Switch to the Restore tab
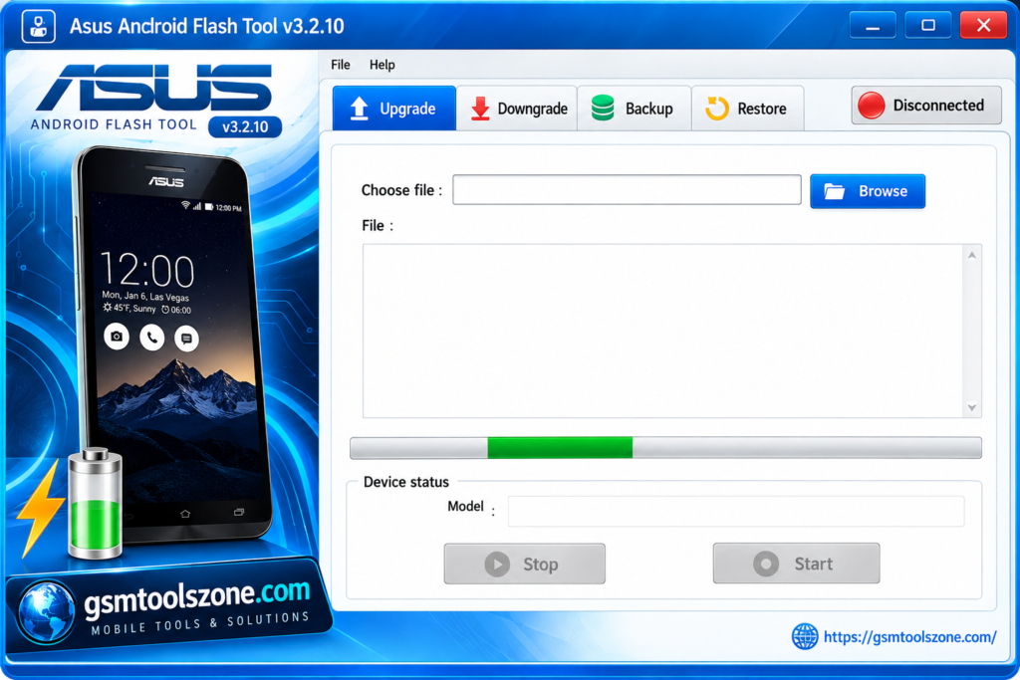Viewport: 1020px width, 680px height. [748, 108]
